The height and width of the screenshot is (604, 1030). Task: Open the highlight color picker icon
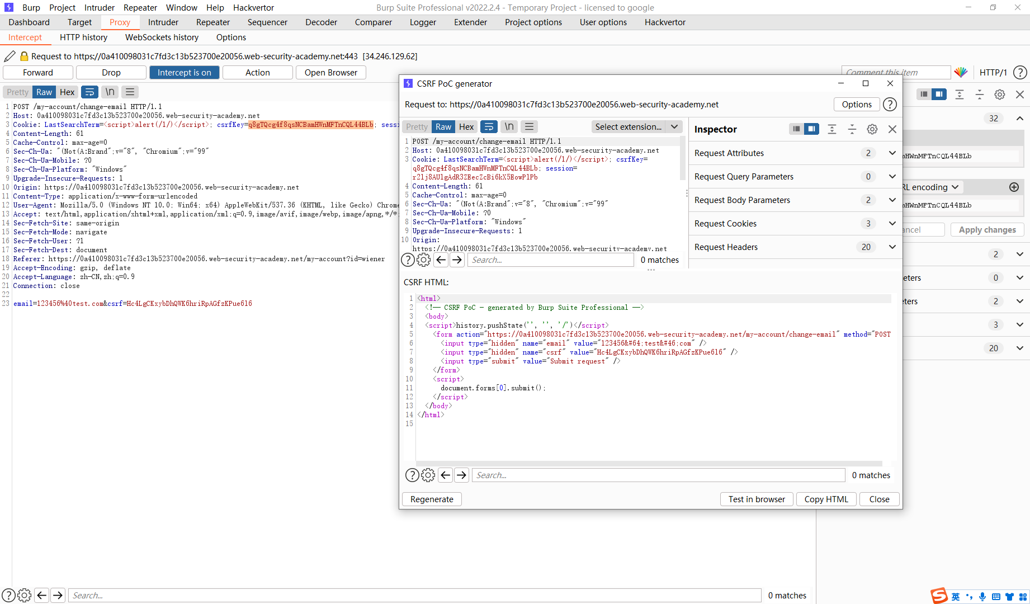pyautogui.click(x=961, y=72)
